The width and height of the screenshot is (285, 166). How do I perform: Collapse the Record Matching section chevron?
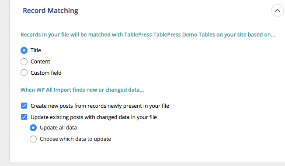[277, 11]
